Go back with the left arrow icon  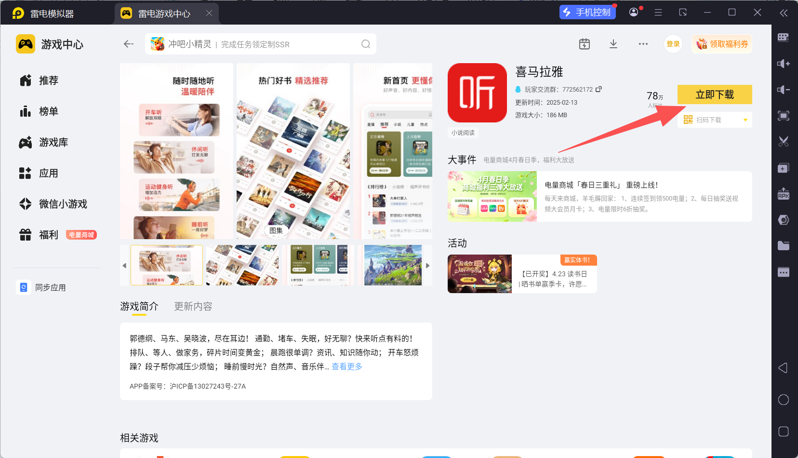[x=129, y=44]
